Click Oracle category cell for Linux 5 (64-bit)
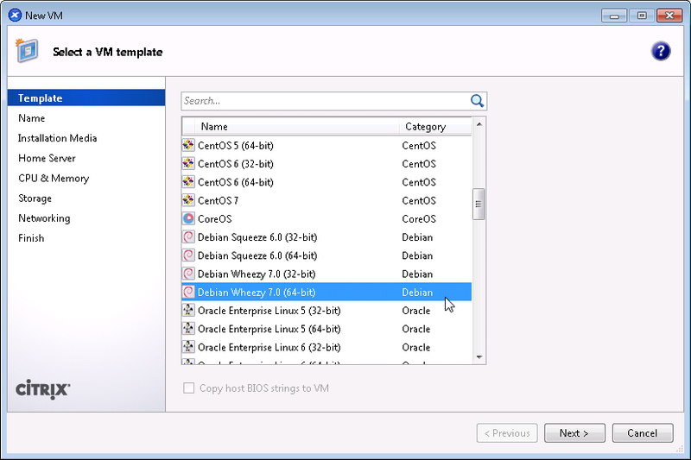The height and width of the screenshot is (460, 691). (x=416, y=330)
